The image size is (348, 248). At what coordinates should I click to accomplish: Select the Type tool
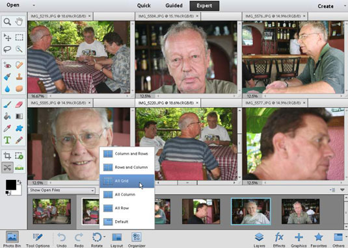(7, 140)
